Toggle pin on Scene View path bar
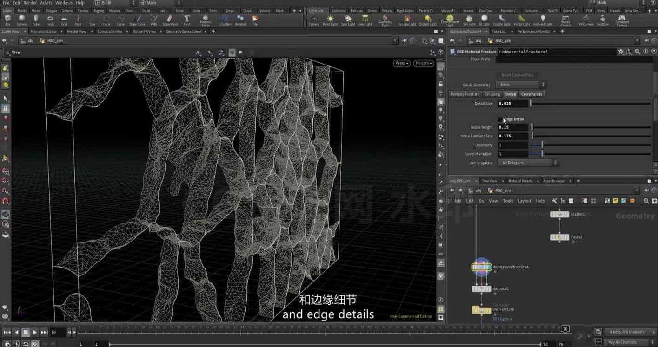The height and width of the screenshot is (347, 658). 405,40
